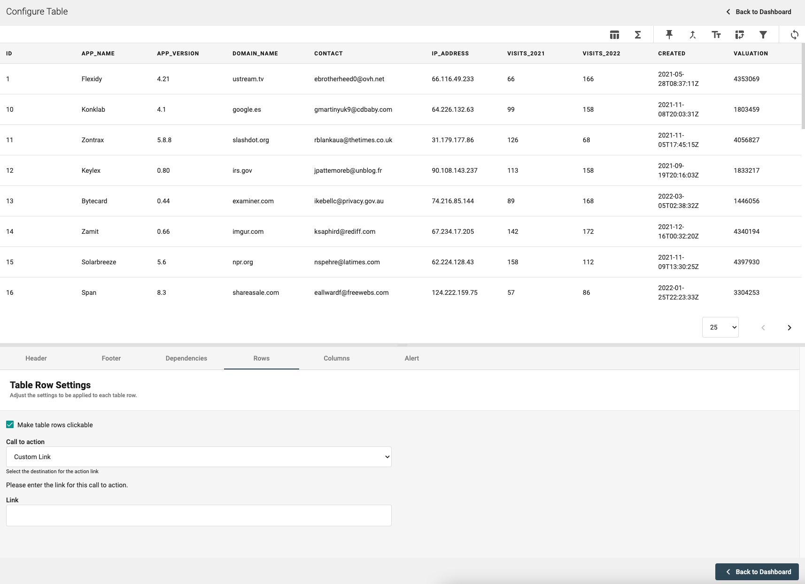805x584 pixels.
Task: Click the pin columns icon
Action: point(669,35)
